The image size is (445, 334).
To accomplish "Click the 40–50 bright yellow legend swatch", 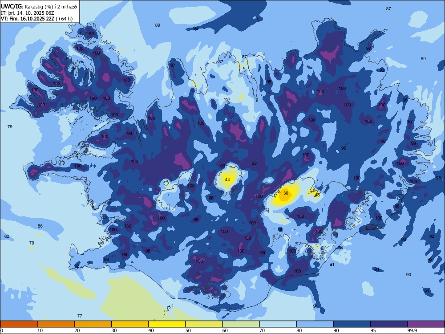I will [167, 324].
